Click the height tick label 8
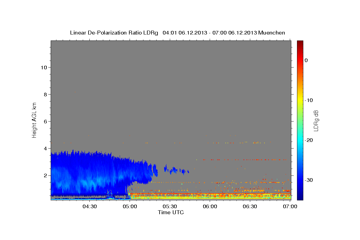This screenshot has width=360, height=240. (45, 94)
